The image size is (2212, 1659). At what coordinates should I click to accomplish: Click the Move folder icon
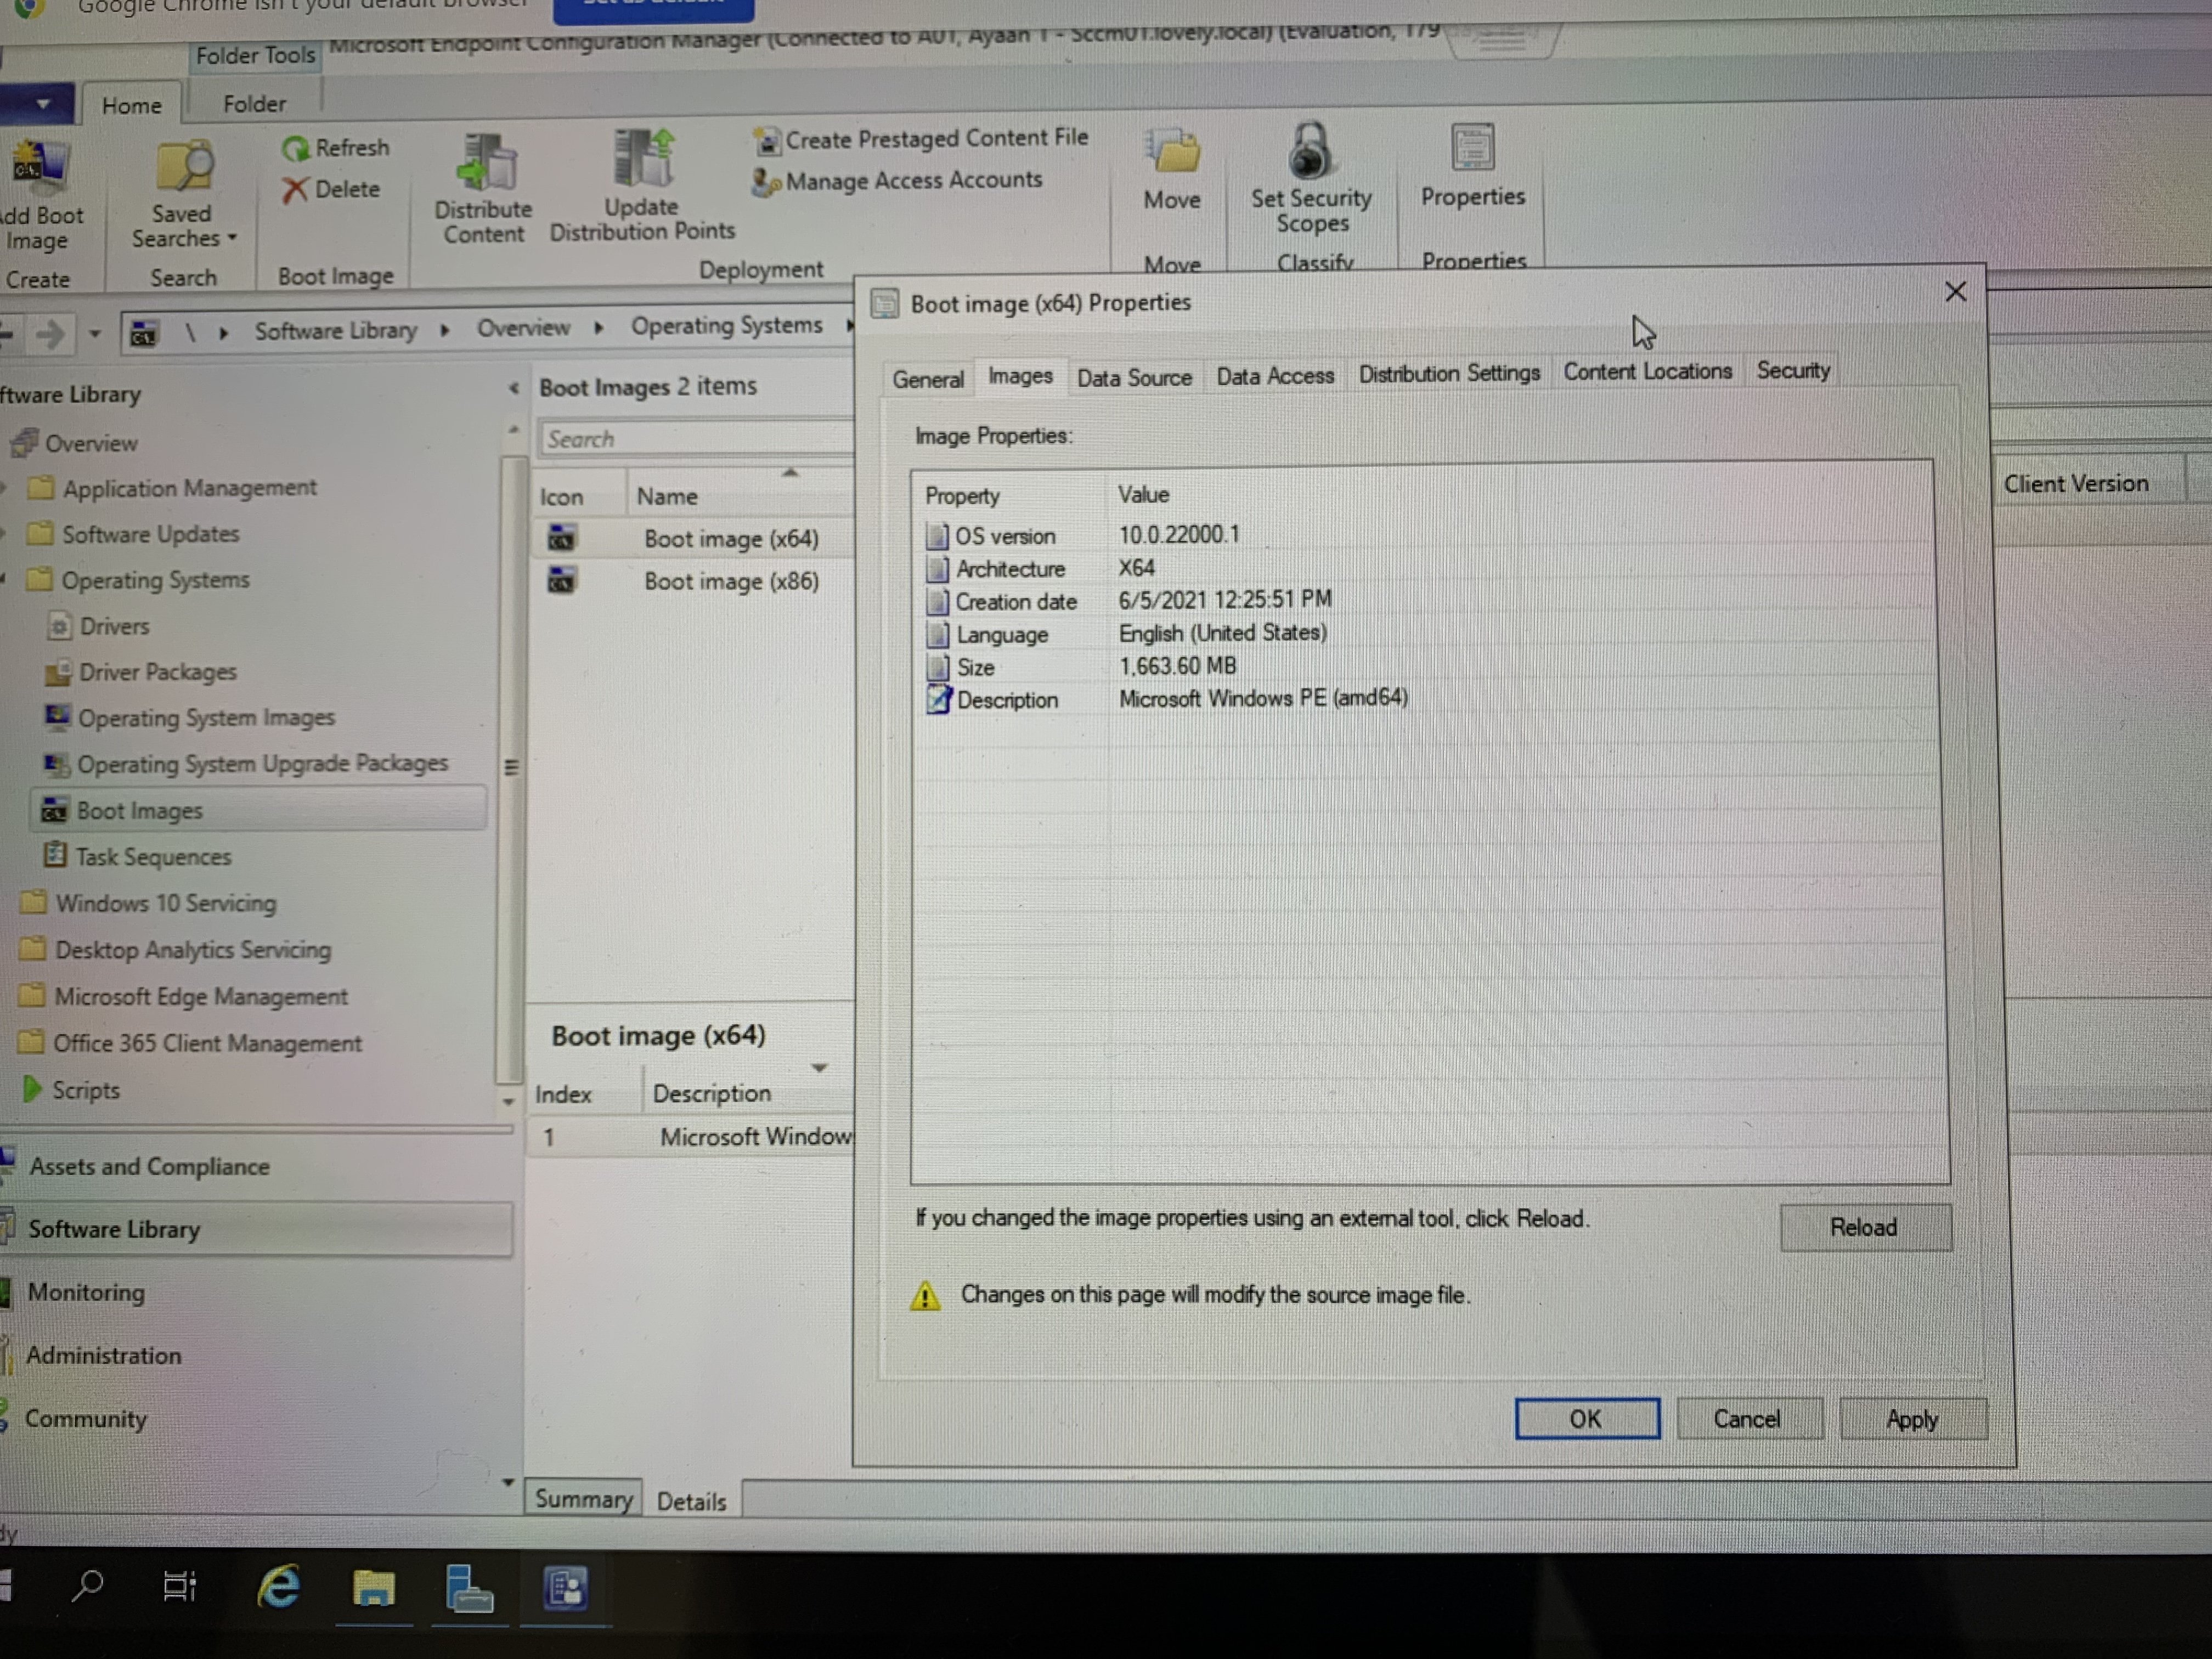point(1172,150)
